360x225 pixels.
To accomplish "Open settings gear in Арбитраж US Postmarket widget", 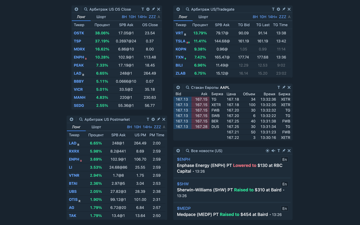I will pyautogui.click(x=153, y=120).
